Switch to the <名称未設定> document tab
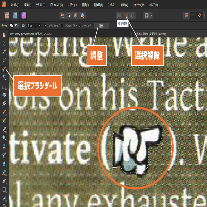207x207 pixels. [151, 34]
